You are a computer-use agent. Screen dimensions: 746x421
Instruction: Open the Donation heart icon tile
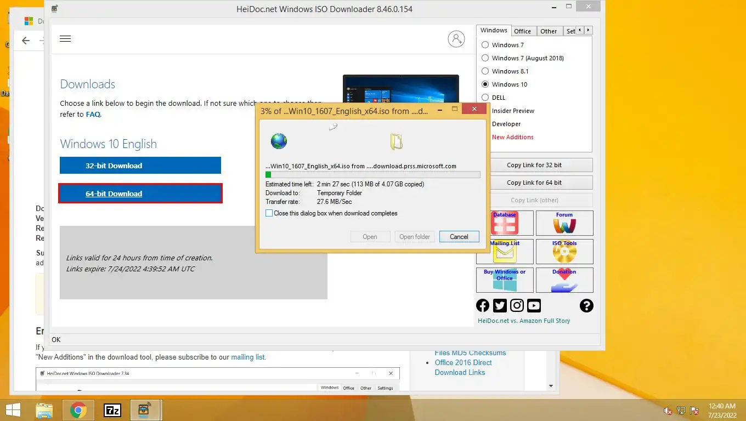point(564,280)
